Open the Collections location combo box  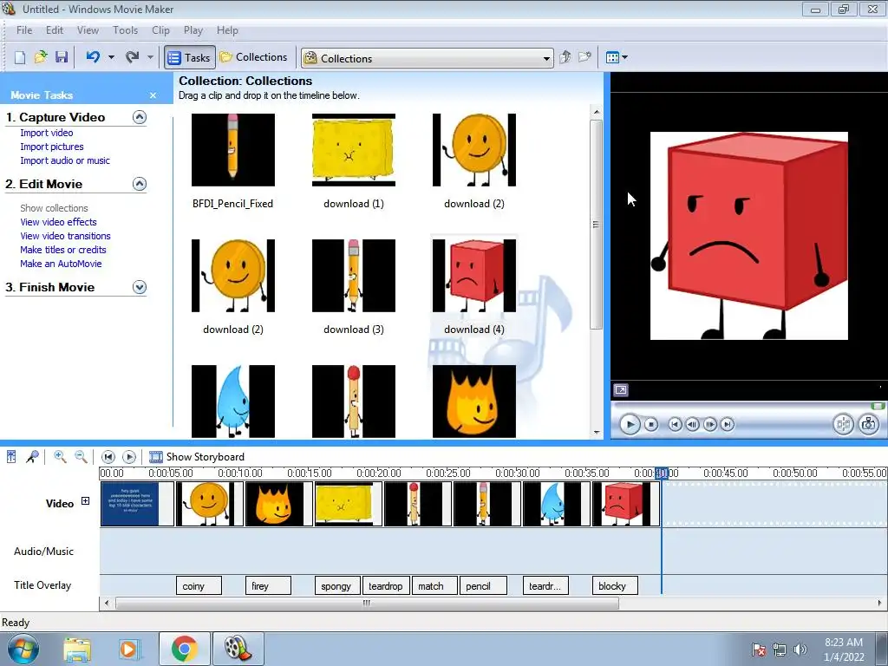coord(427,58)
